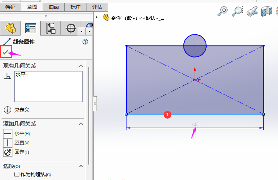
Task: Switch to the 草图 tab
Action: click(x=32, y=7)
